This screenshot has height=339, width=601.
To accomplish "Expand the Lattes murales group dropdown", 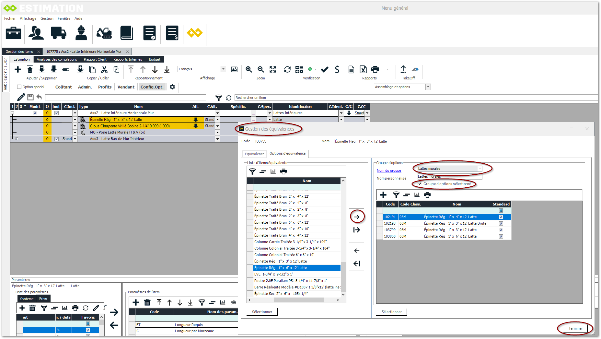I will click(x=480, y=169).
